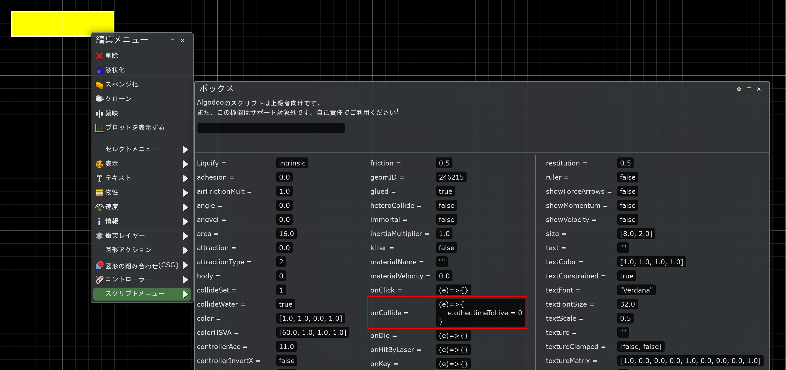
Task: Toggle showMomentum false value
Action: click(x=627, y=205)
